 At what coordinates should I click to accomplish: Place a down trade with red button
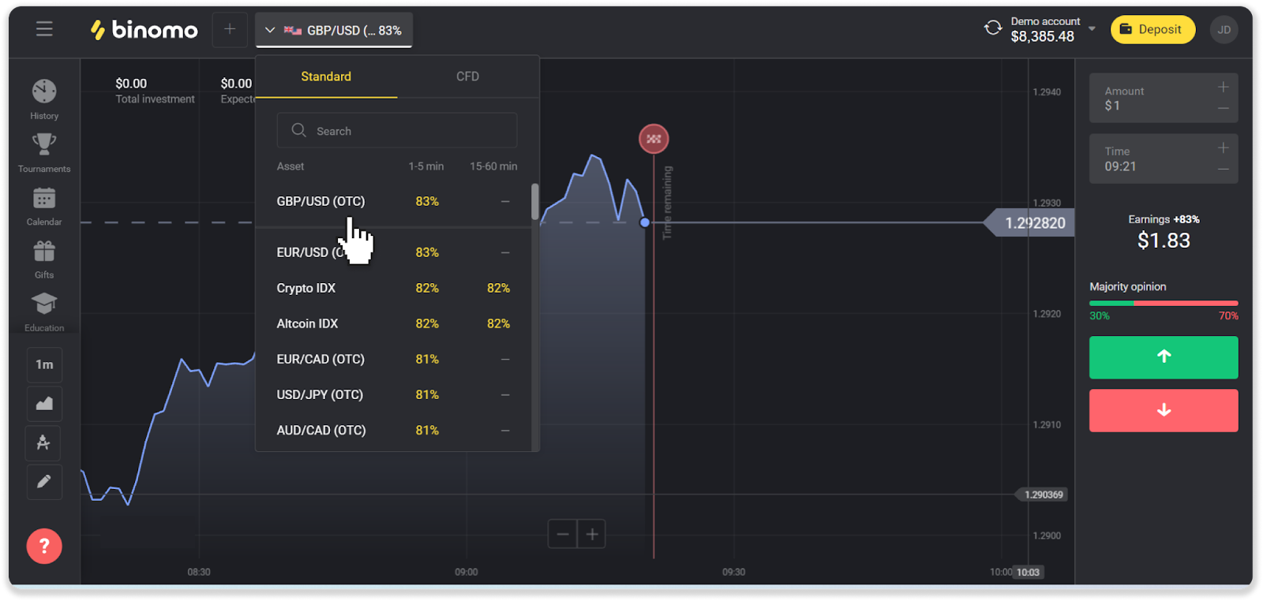point(1164,410)
